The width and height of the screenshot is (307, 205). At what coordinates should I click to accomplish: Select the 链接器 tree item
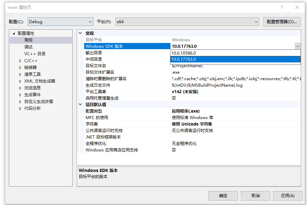click(30, 68)
